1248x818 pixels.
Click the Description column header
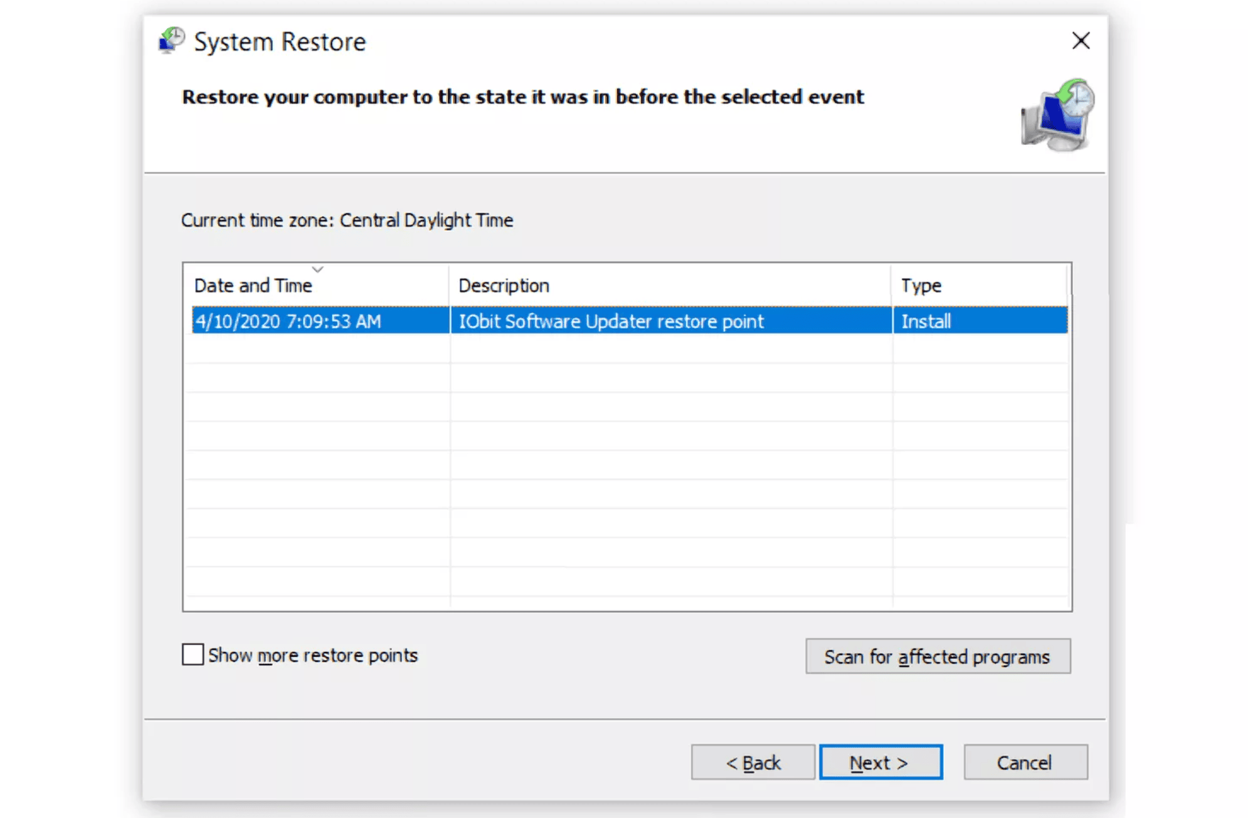click(x=503, y=285)
